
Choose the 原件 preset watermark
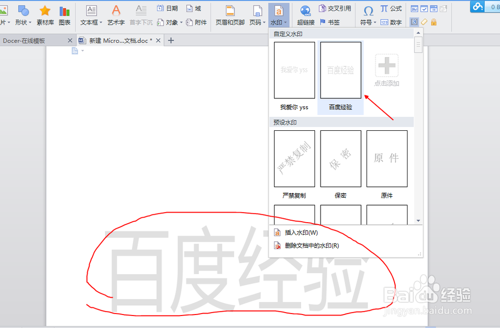(x=387, y=159)
